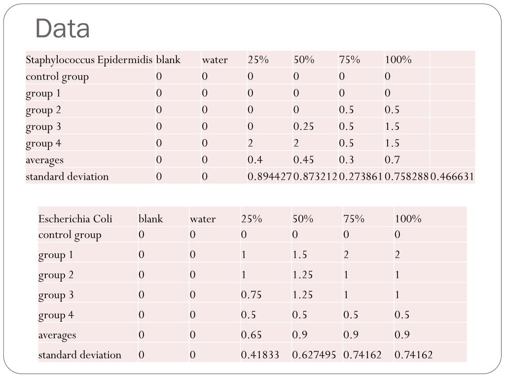
Task: Select the 1.5 value in E. coli group 1 row
Action: 299,255
